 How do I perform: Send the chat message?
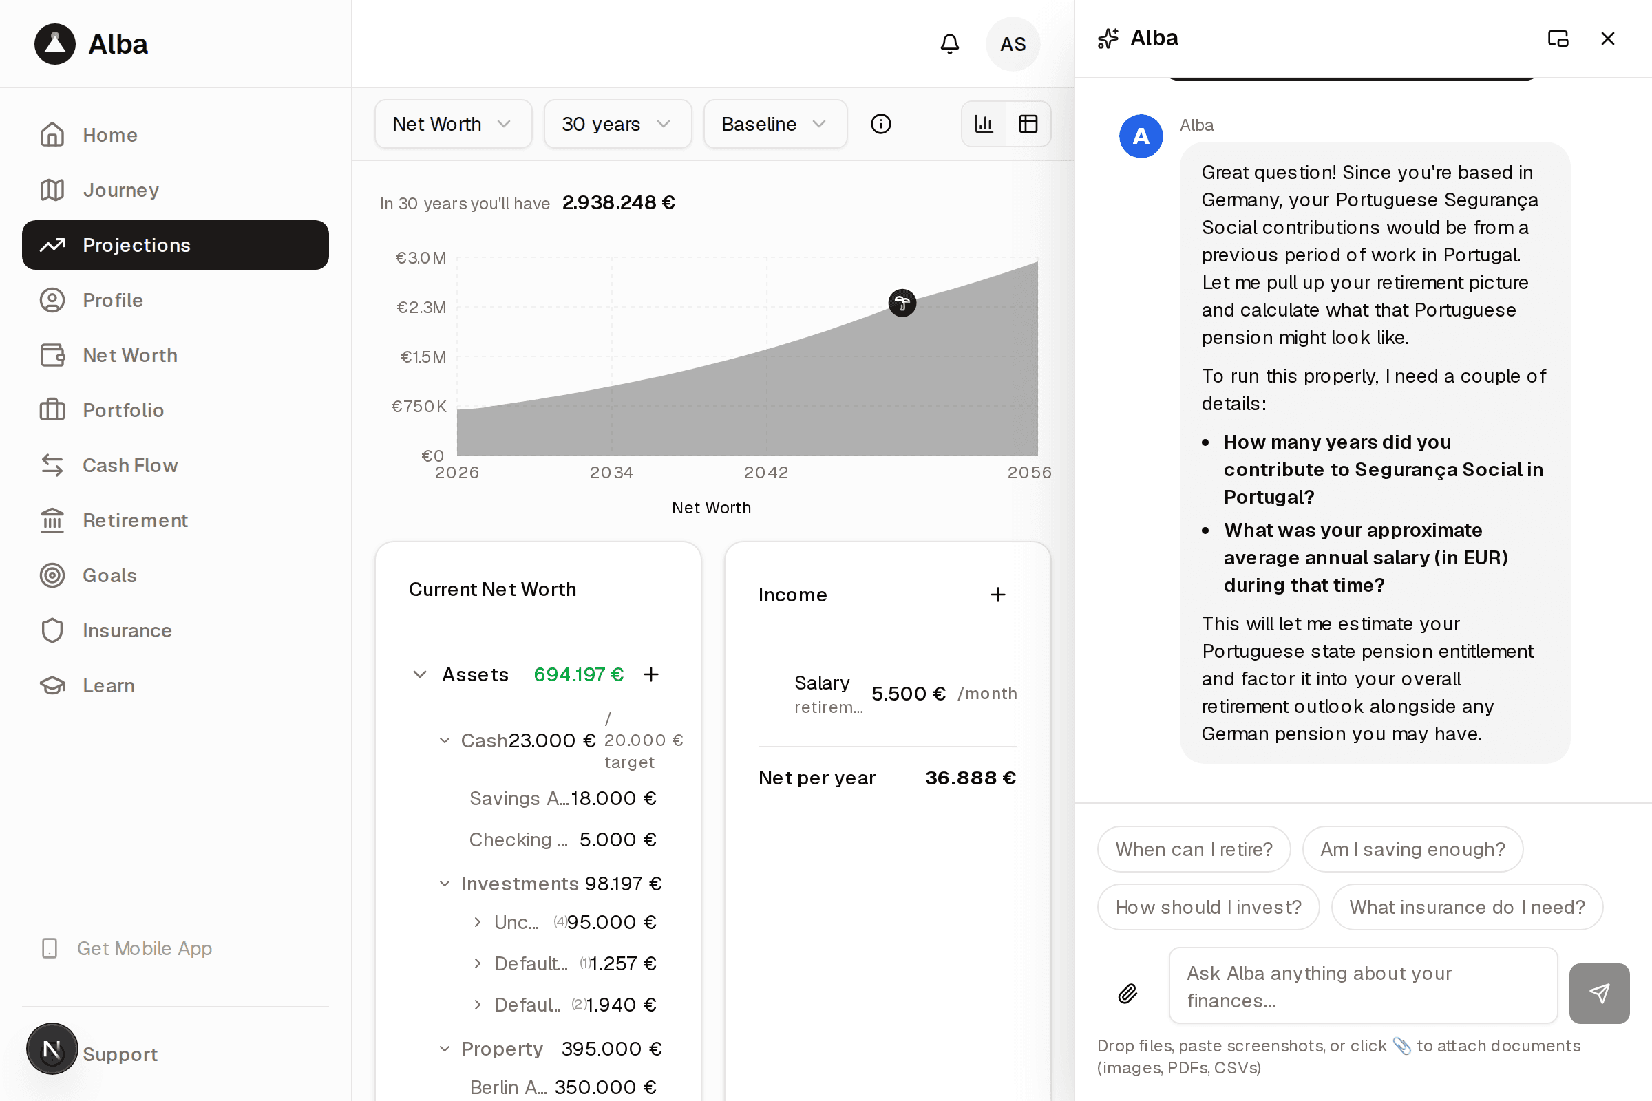[x=1599, y=994]
